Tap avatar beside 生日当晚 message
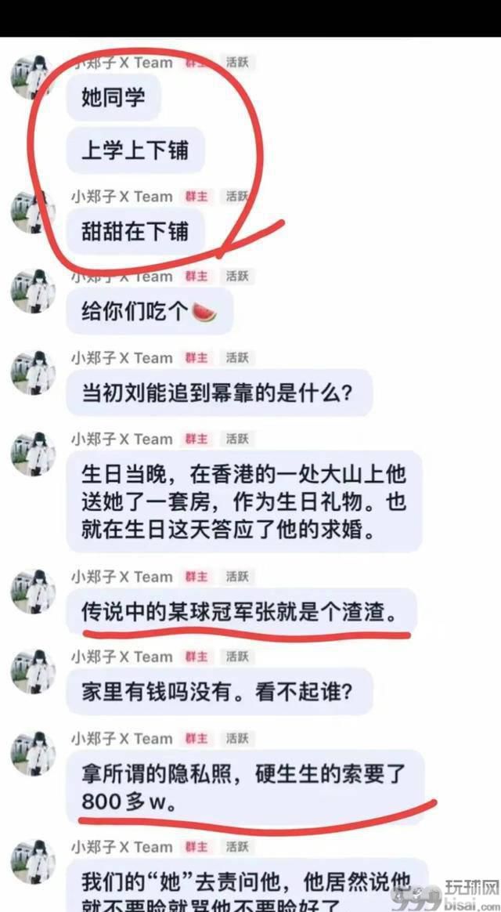This screenshot has width=501, height=912. (33, 454)
